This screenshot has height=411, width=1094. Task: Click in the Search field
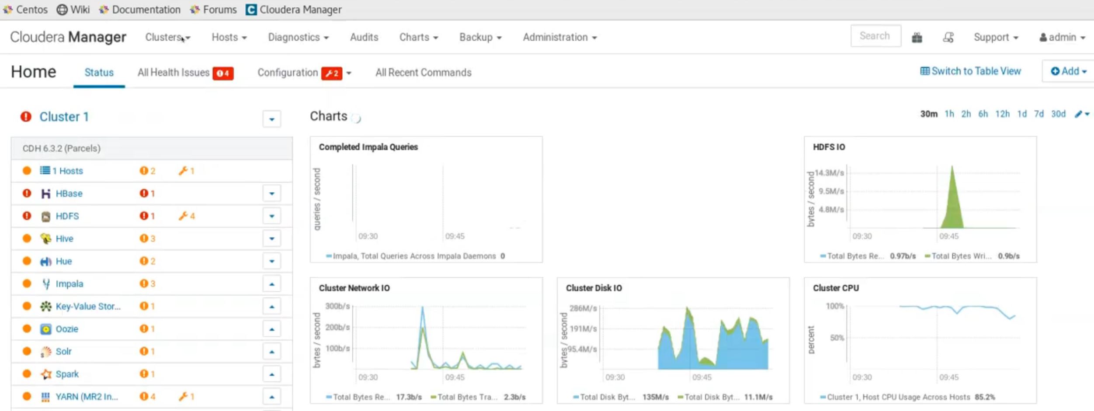pos(875,36)
